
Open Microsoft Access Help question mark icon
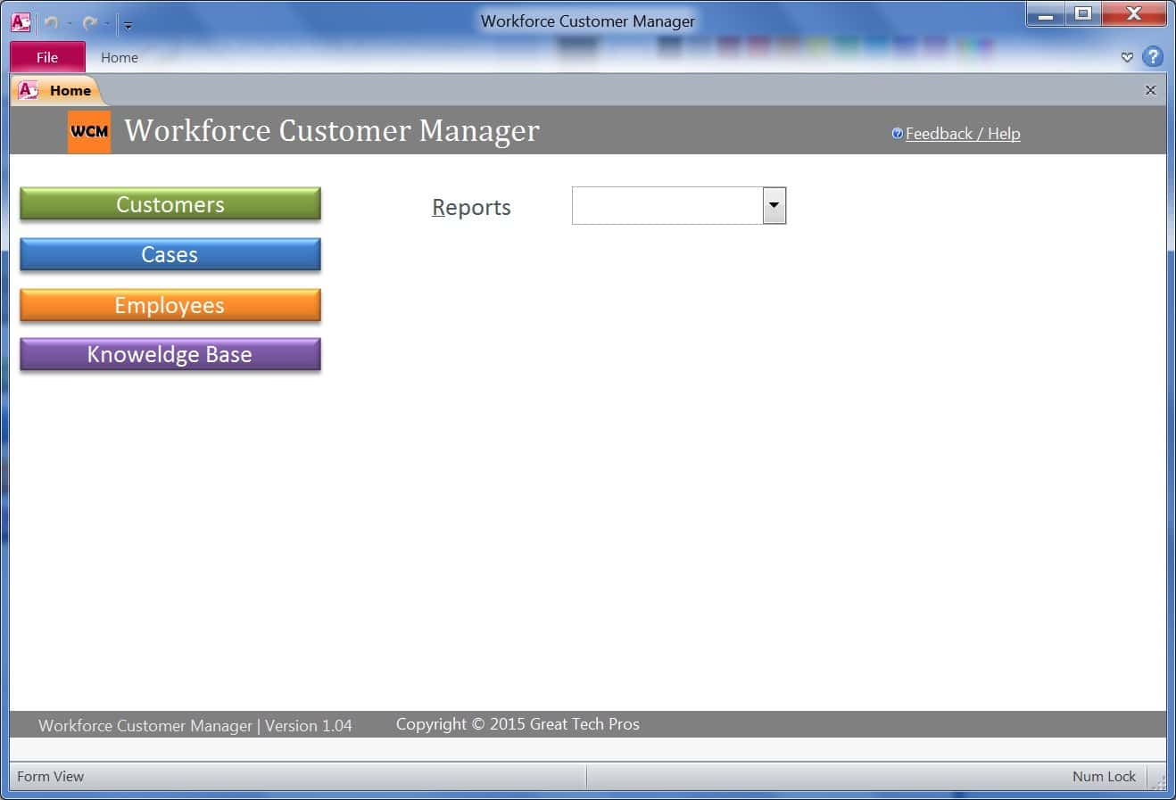(1153, 57)
